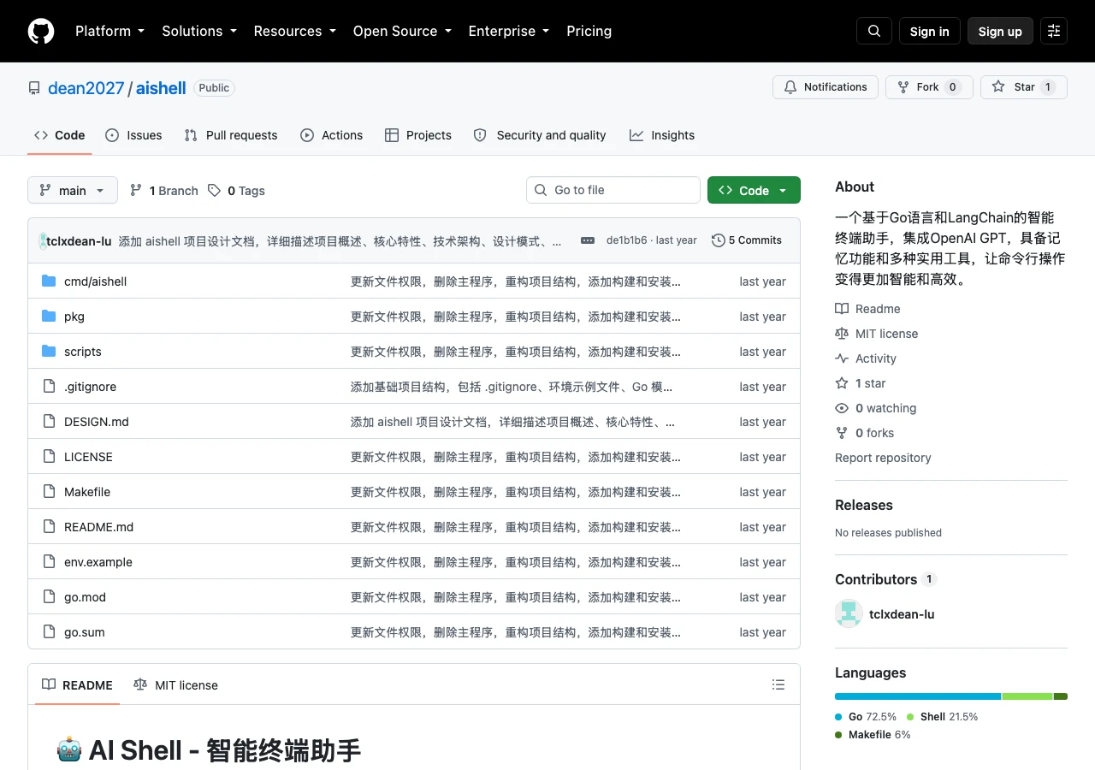Click the LICENSE file icon
Viewport: 1095px width, 770px height.
(x=49, y=457)
